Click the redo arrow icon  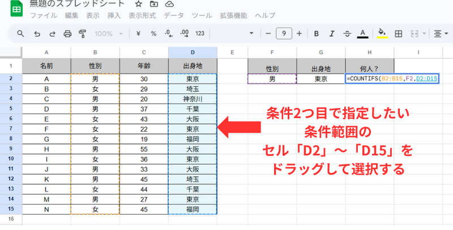point(52,34)
